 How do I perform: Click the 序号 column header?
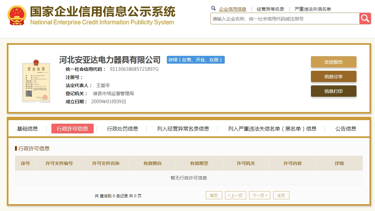[25, 163]
